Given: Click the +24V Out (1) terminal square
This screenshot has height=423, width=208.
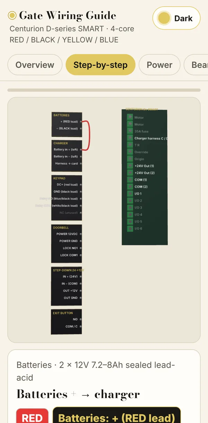Looking at the screenshot, I should point(130,166).
